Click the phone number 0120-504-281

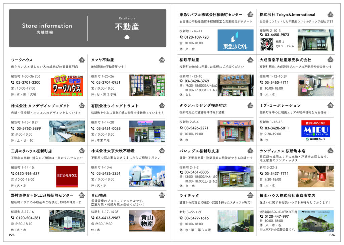point(28,218)
